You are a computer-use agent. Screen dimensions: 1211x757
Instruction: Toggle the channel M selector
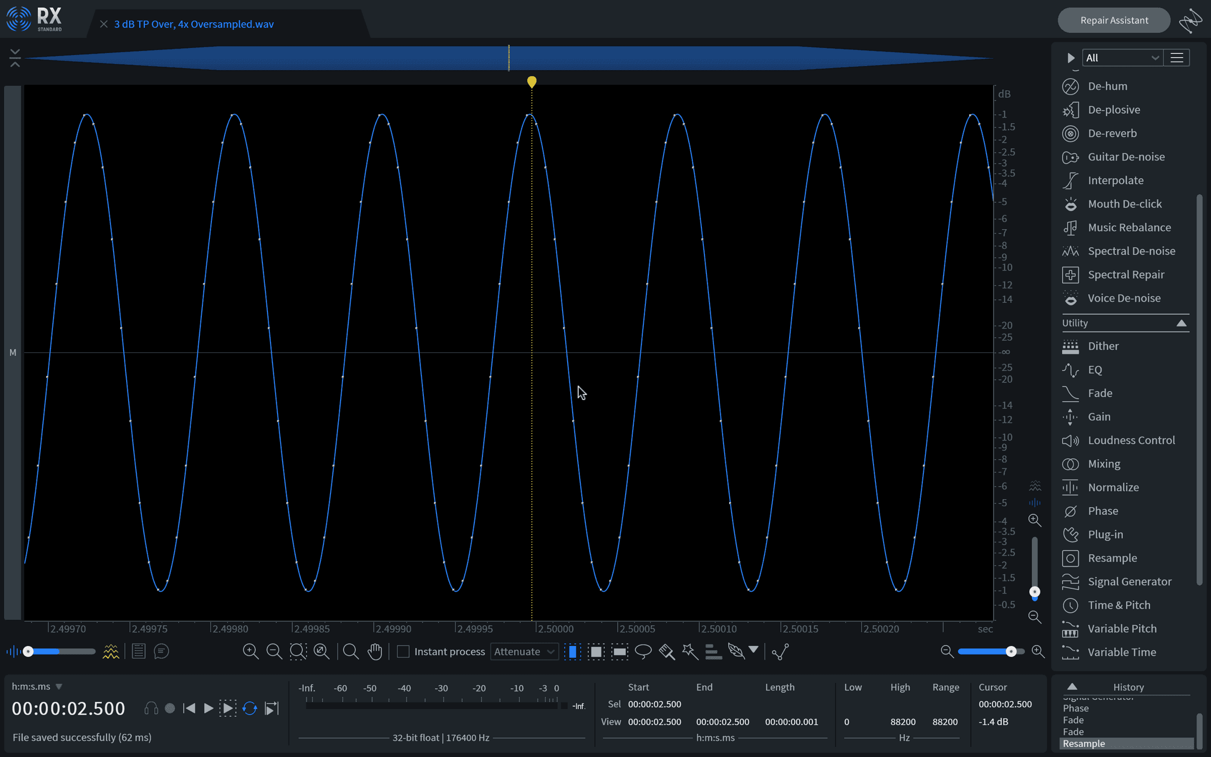(x=13, y=352)
